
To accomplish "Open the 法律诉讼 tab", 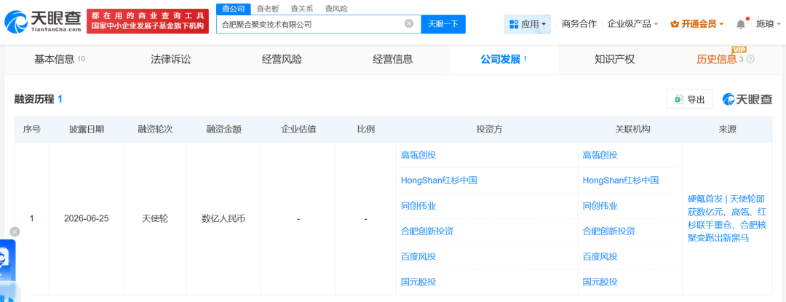I will [171, 59].
